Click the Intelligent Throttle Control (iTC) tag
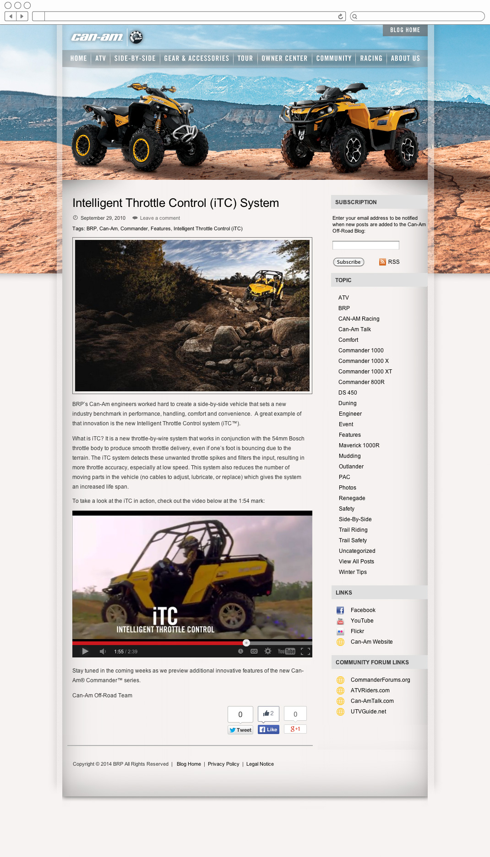Image resolution: width=490 pixels, height=857 pixels. [208, 228]
